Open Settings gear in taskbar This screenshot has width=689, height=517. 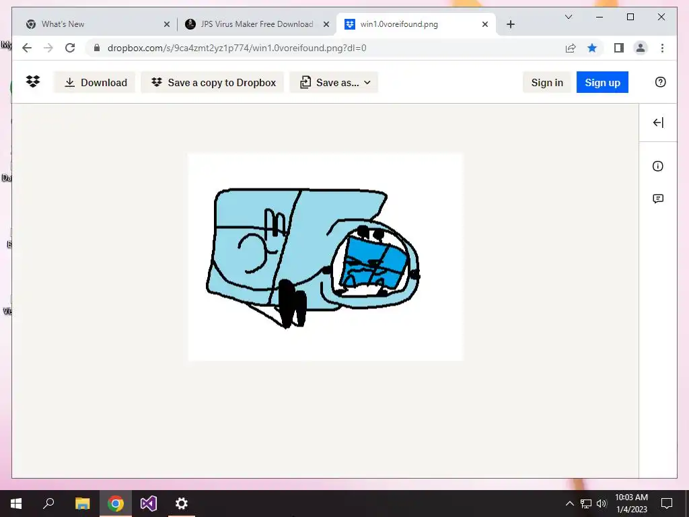pyautogui.click(x=182, y=504)
